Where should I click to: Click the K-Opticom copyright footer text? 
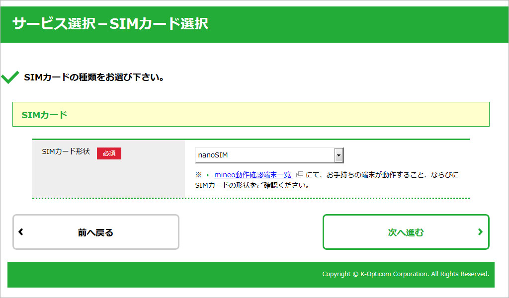point(406,274)
